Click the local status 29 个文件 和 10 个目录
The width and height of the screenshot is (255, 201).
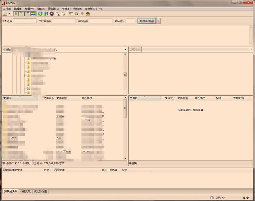click(33, 163)
